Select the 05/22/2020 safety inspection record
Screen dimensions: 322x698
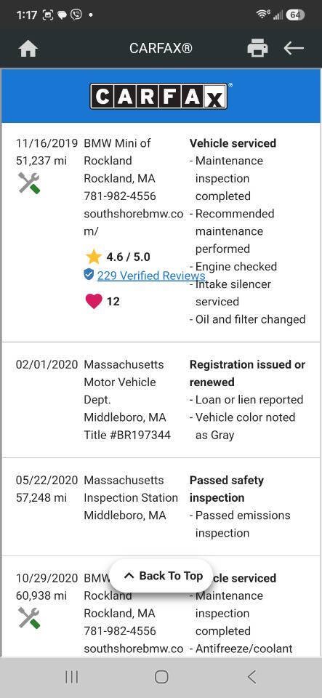[161, 507]
